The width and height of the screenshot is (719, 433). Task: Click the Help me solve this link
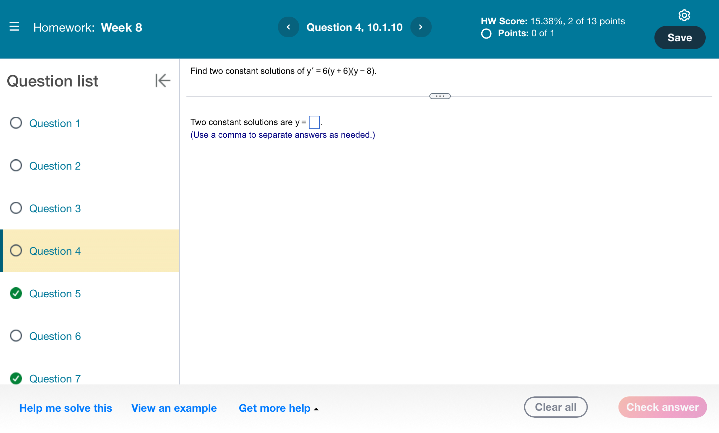pos(65,408)
